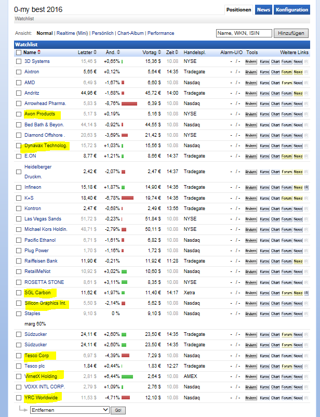This screenshot has width=320, height=417.
Task: Open the Tesco plc stock link
Action: (x=35, y=366)
